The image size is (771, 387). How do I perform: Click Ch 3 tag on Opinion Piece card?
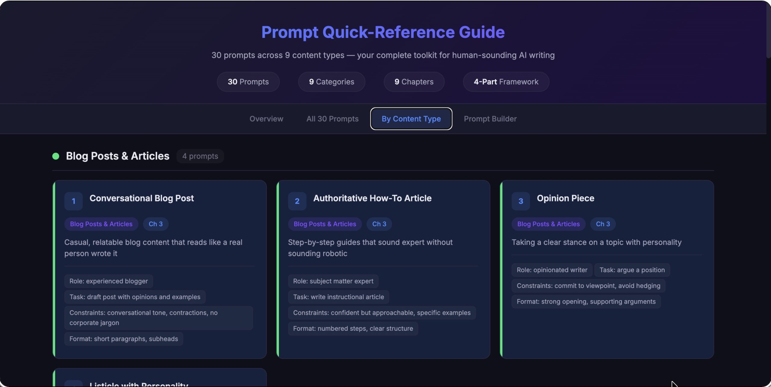coord(603,224)
